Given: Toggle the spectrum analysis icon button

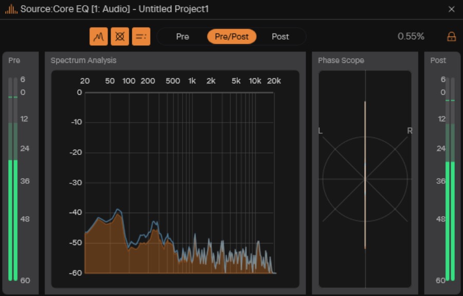Looking at the screenshot, I should tap(99, 37).
